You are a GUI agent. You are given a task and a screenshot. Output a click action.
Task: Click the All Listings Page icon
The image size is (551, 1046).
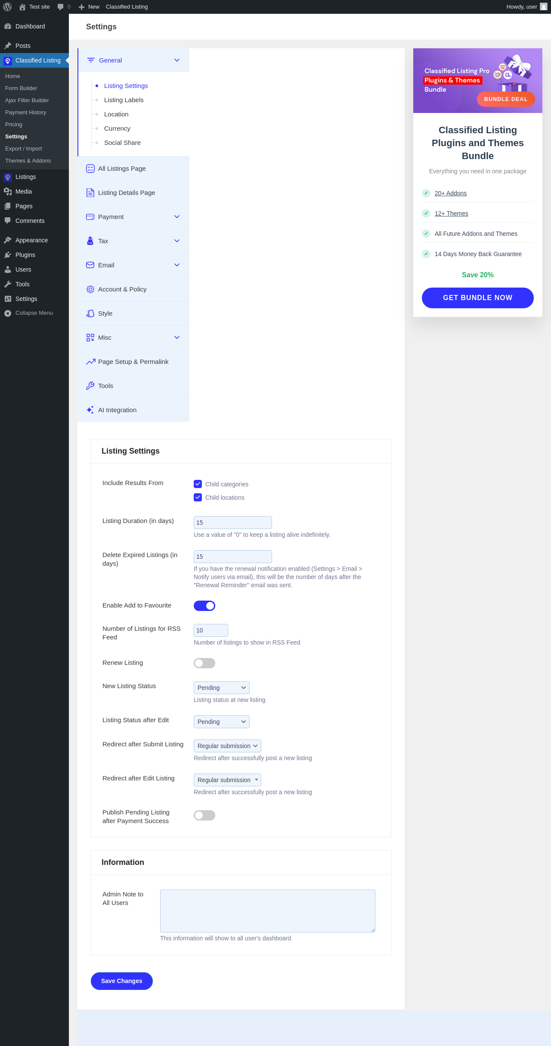90,169
